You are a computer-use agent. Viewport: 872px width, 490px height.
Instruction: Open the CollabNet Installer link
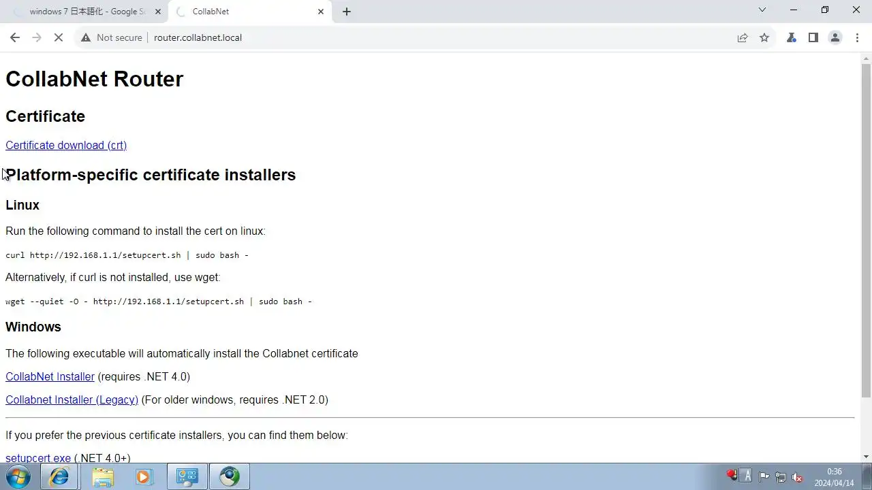click(50, 376)
